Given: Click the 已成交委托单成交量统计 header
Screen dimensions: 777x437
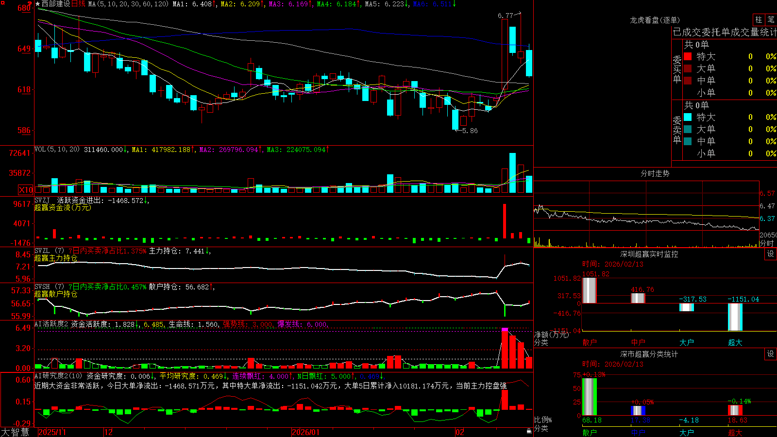Looking at the screenshot, I should [x=725, y=32].
